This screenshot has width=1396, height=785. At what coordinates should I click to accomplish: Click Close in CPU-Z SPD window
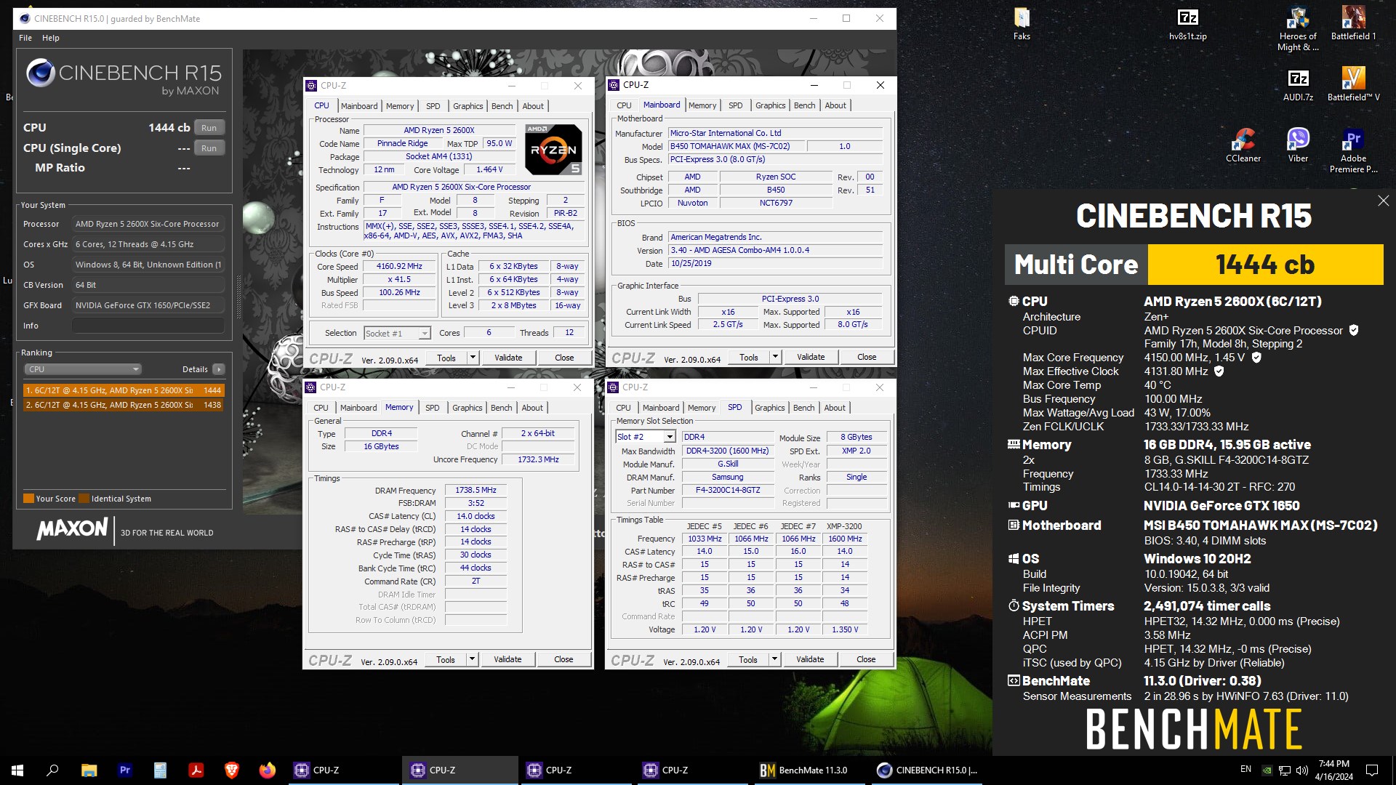866,659
